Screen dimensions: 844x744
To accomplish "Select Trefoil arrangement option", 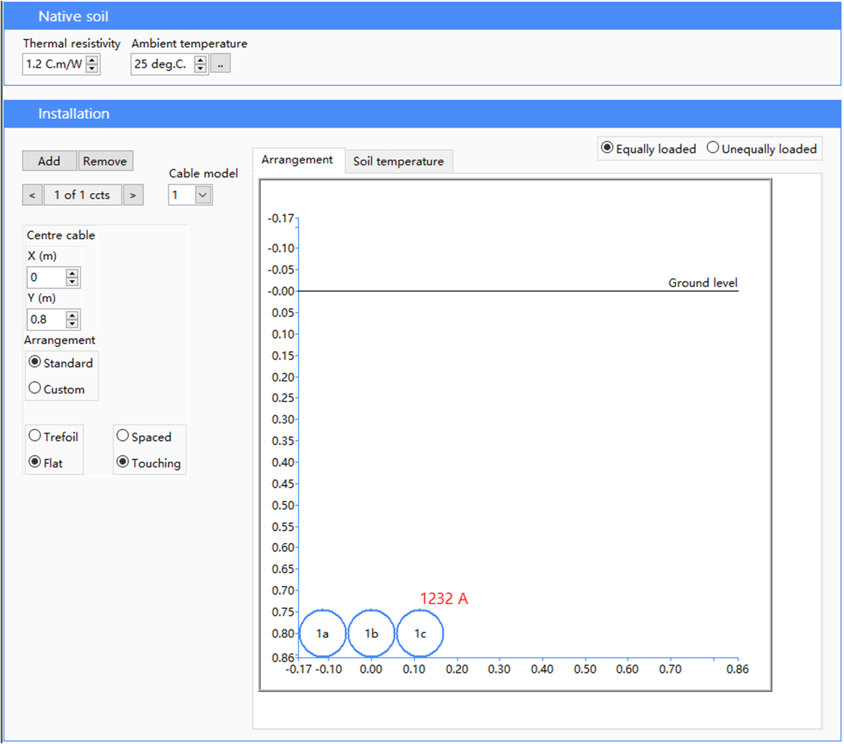I will (x=35, y=436).
